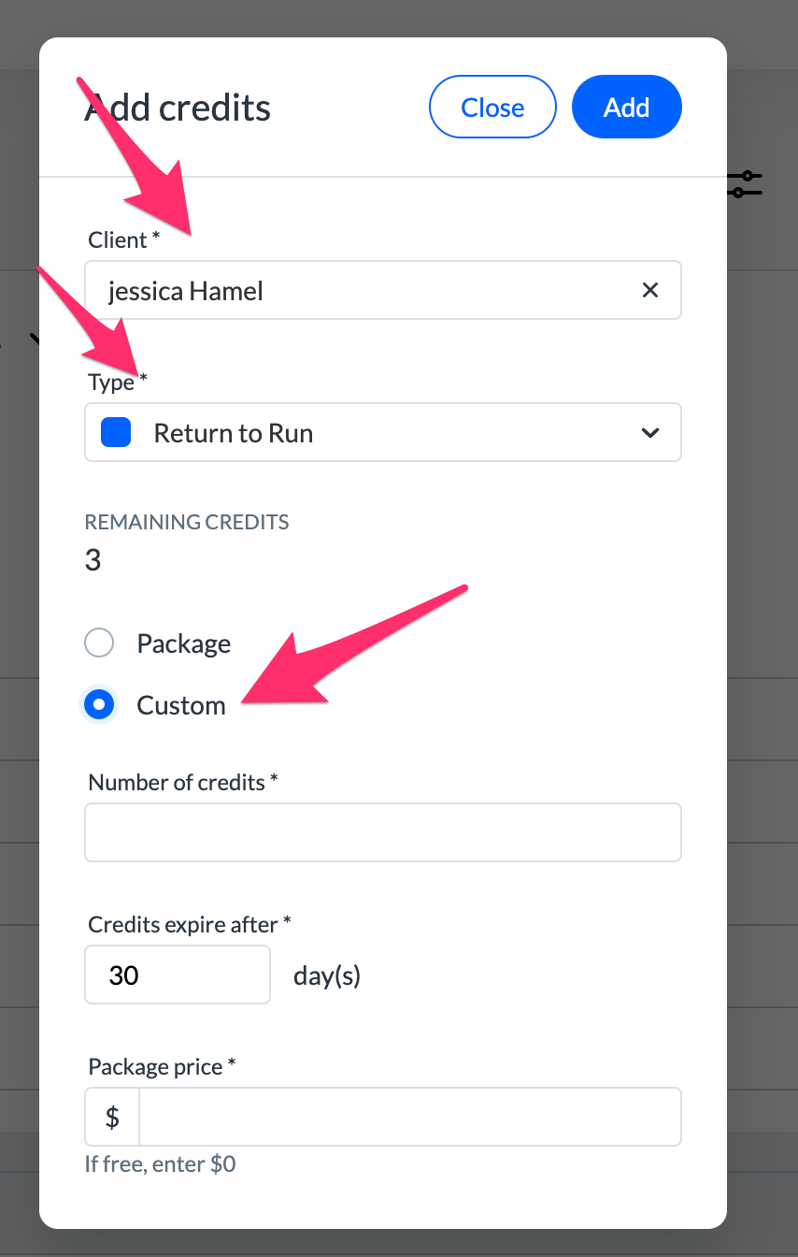The width and height of the screenshot is (798, 1257).
Task: Focus the Client name field
Action: coord(383,290)
